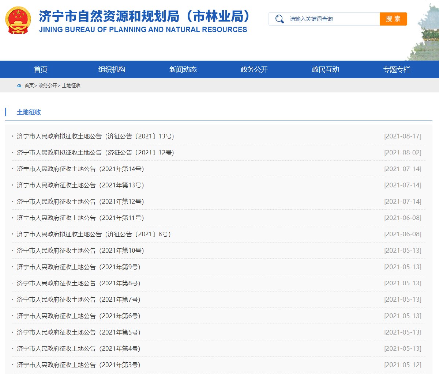Open 征收土地公告 2021年第3号
Image resolution: width=439 pixels, height=374 pixels.
pos(79,365)
